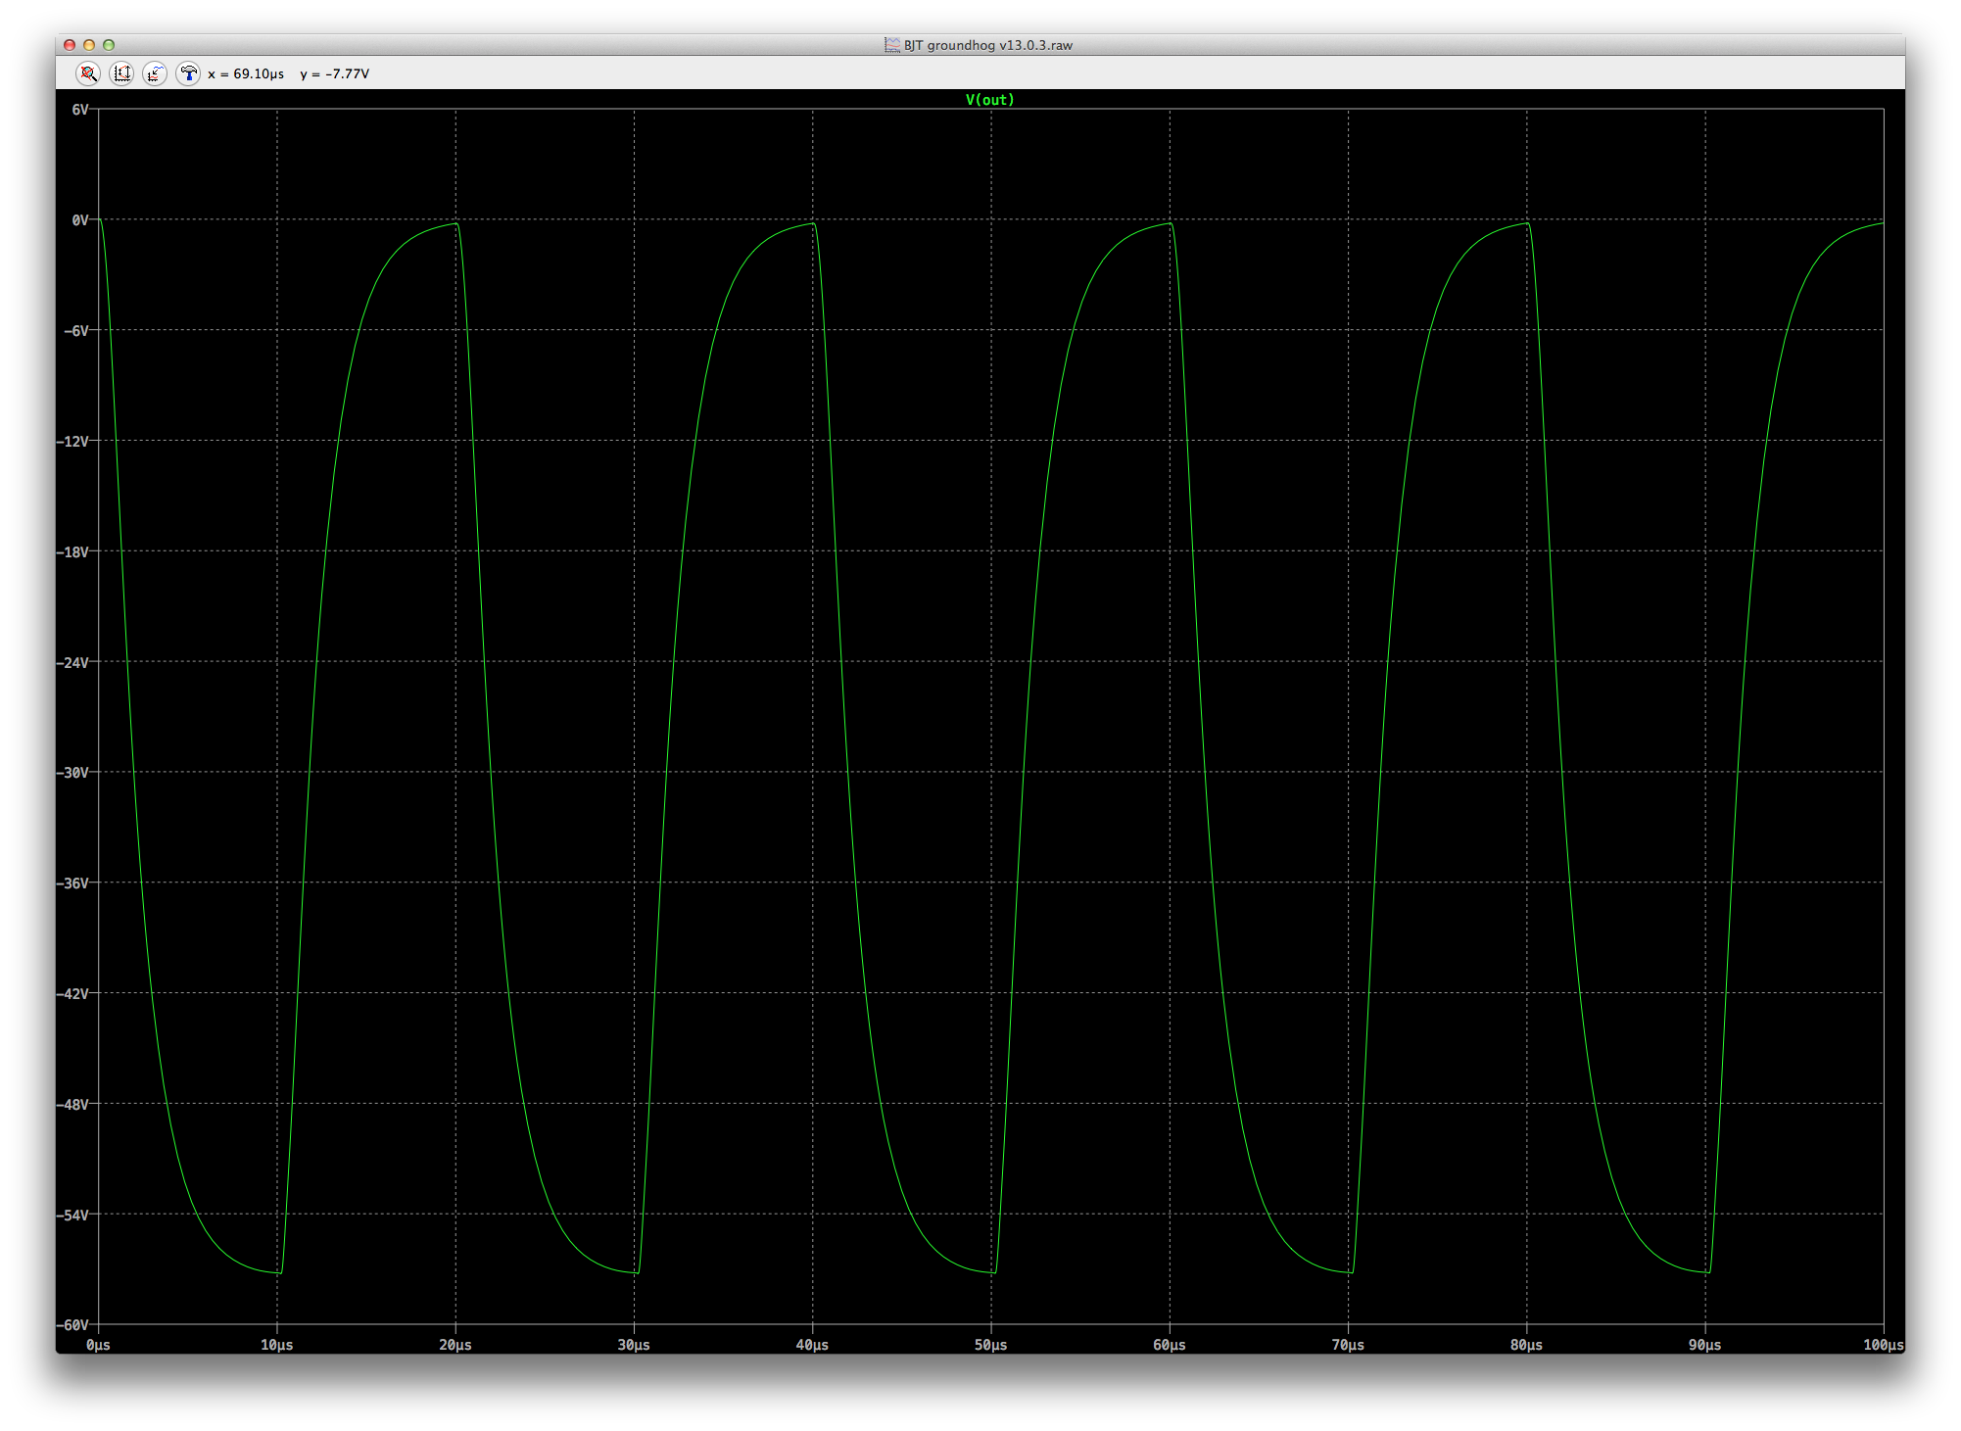Screen dimensions: 1961x1431
Task: Click the x = 69.10µs cursor readout
Action: tap(246, 74)
